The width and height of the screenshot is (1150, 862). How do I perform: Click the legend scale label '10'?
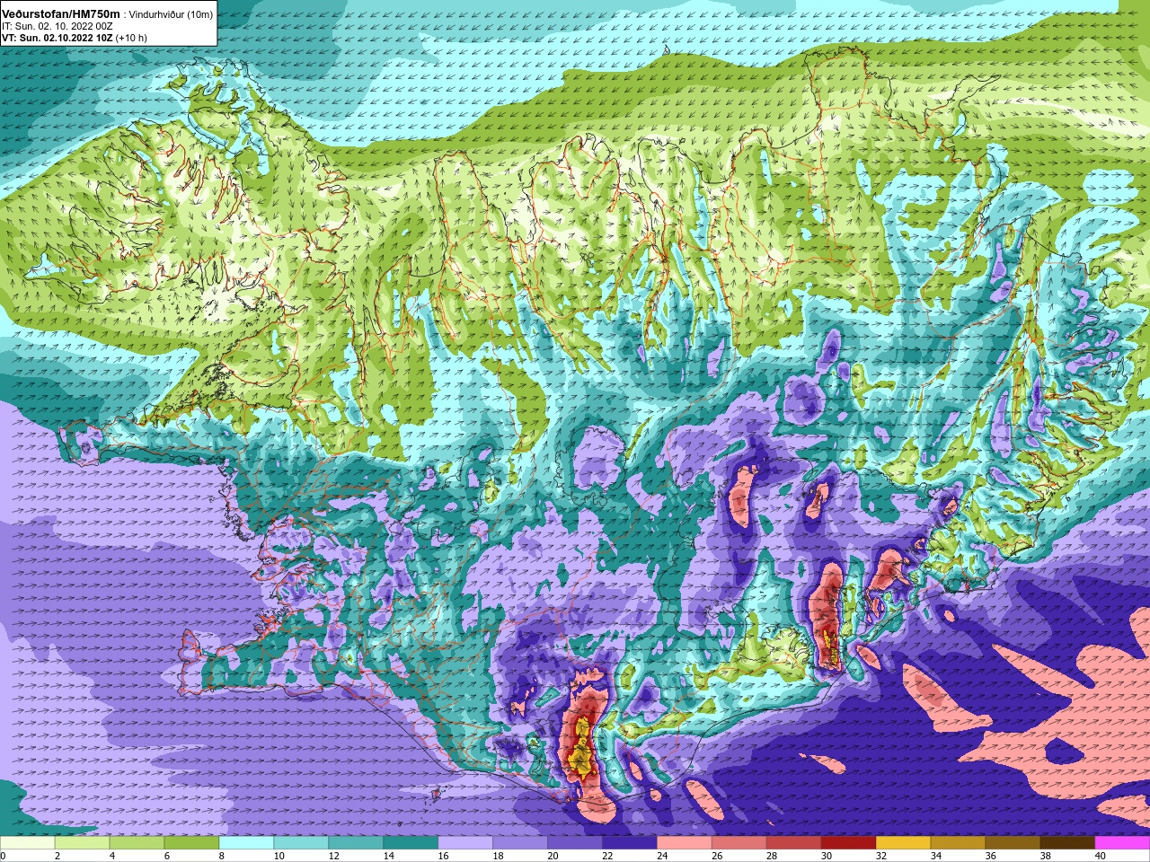pos(279,857)
